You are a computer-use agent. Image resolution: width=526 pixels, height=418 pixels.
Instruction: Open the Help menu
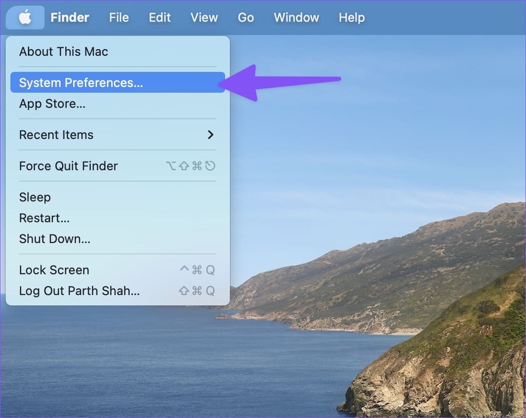(351, 17)
